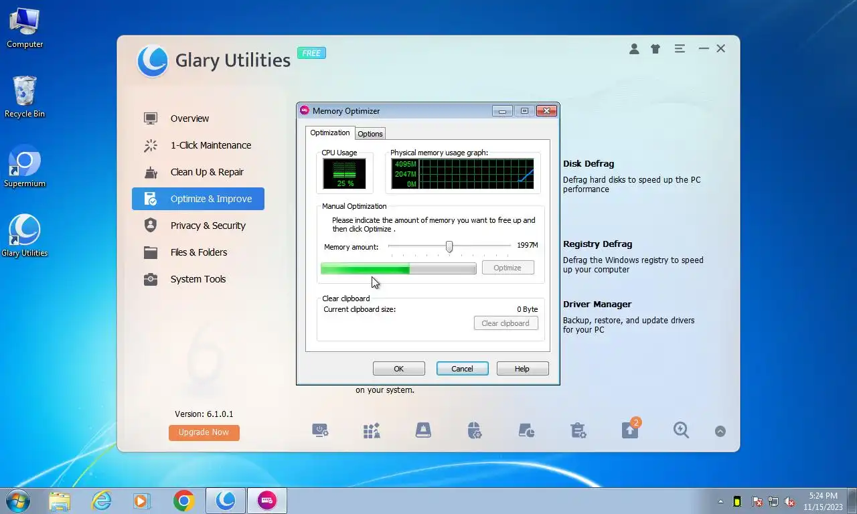Open the mouse with gear context menu icon
The image size is (857, 514).
click(474, 430)
